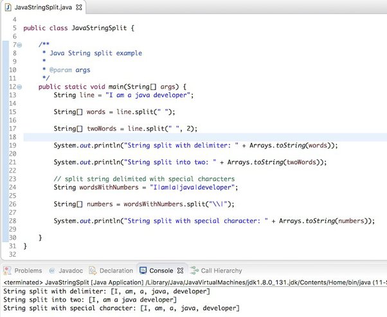The height and width of the screenshot is (317, 387).
Task: Open the Javadoc tab
Action: tap(70, 271)
